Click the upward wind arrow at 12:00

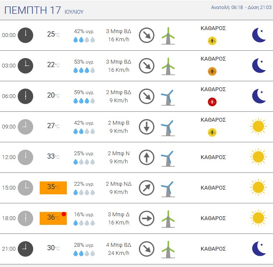[147, 157]
